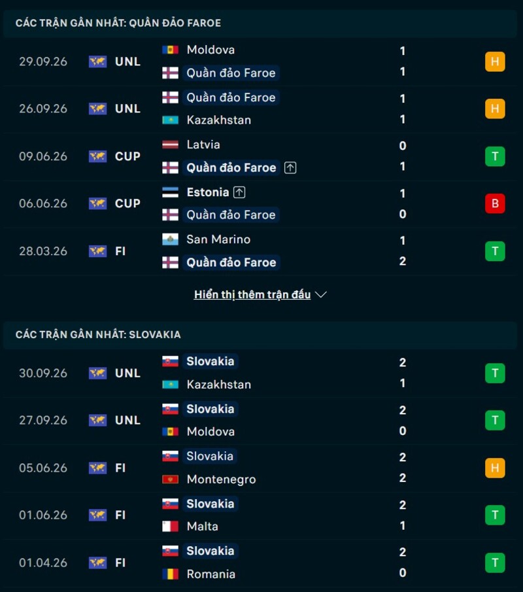Click the world map icon for the 30.09.26 match
523x592 pixels.
click(97, 373)
